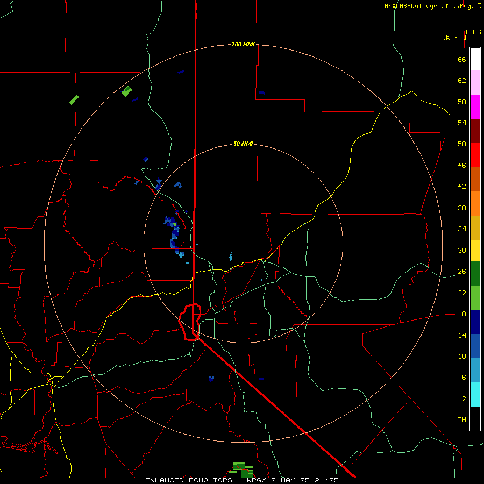Click the yellow legend swatch
The height and width of the screenshot is (484, 484).
tap(475, 251)
